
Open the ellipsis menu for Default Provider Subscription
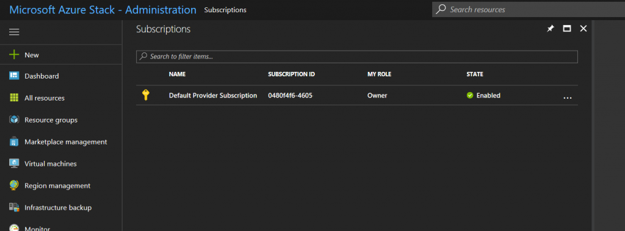(x=568, y=97)
